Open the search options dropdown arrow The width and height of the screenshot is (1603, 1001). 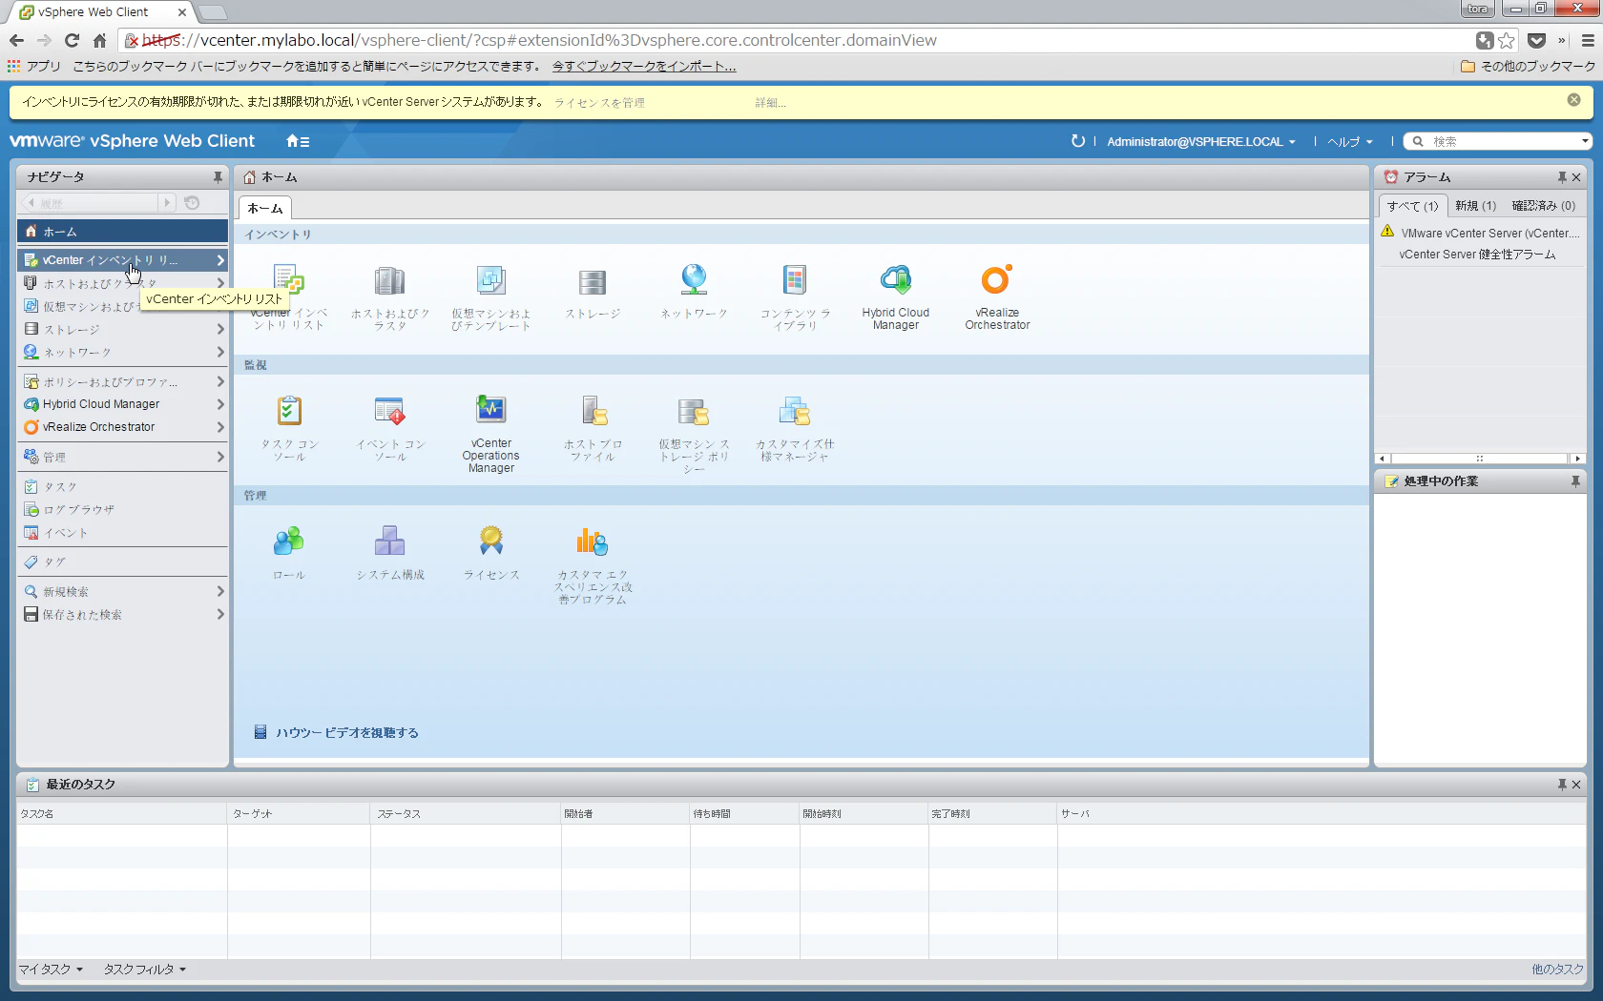[x=1585, y=141]
